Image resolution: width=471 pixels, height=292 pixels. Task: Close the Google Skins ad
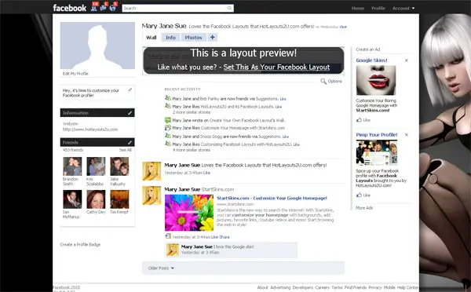(x=407, y=60)
